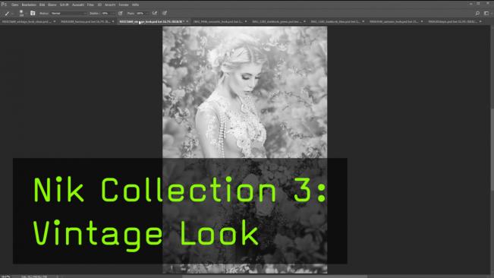Open the Ansicht menu
Screen dimensions: 494x278
tap(110, 5)
